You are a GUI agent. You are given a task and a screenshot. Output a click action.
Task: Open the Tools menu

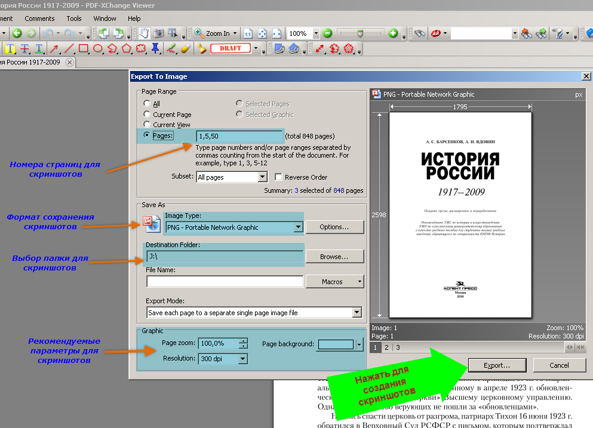click(x=73, y=19)
